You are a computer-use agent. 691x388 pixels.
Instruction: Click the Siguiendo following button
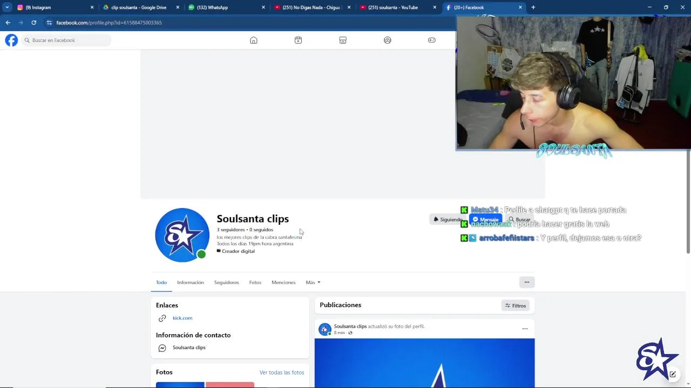pyautogui.click(x=448, y=219)
